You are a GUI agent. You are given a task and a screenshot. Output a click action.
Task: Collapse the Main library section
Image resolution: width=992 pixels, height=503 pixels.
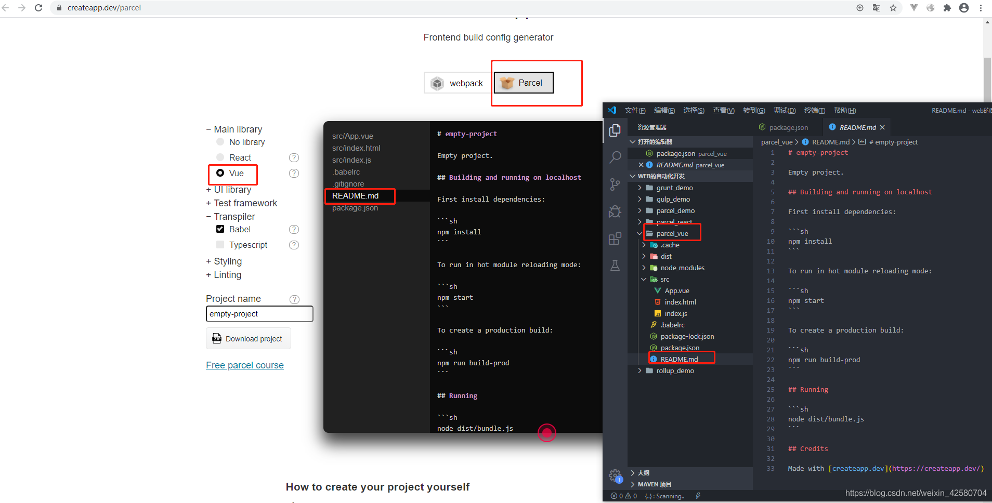coord(234,129)
